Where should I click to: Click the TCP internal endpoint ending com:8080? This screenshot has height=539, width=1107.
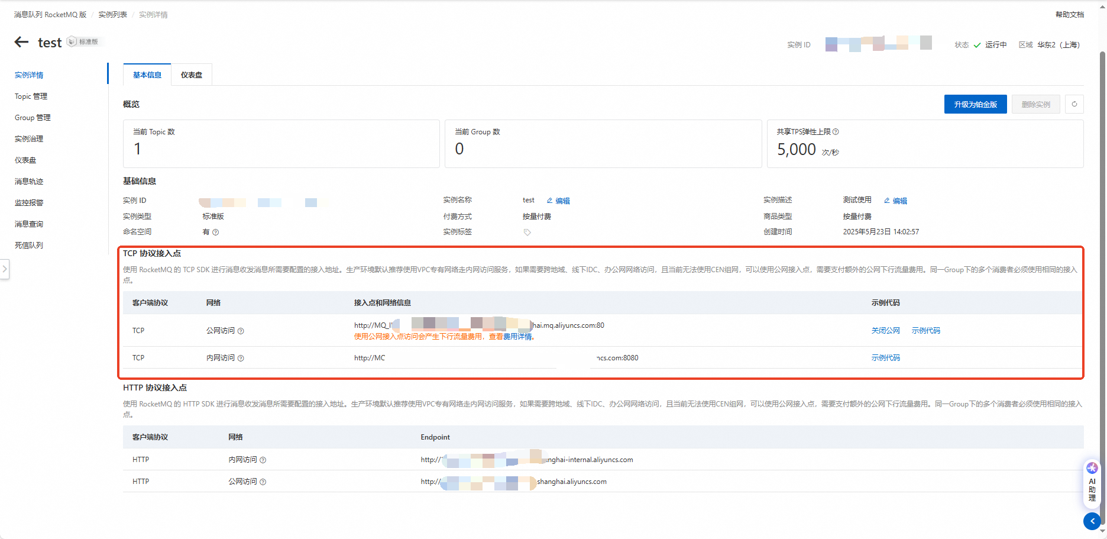(496, 358)
